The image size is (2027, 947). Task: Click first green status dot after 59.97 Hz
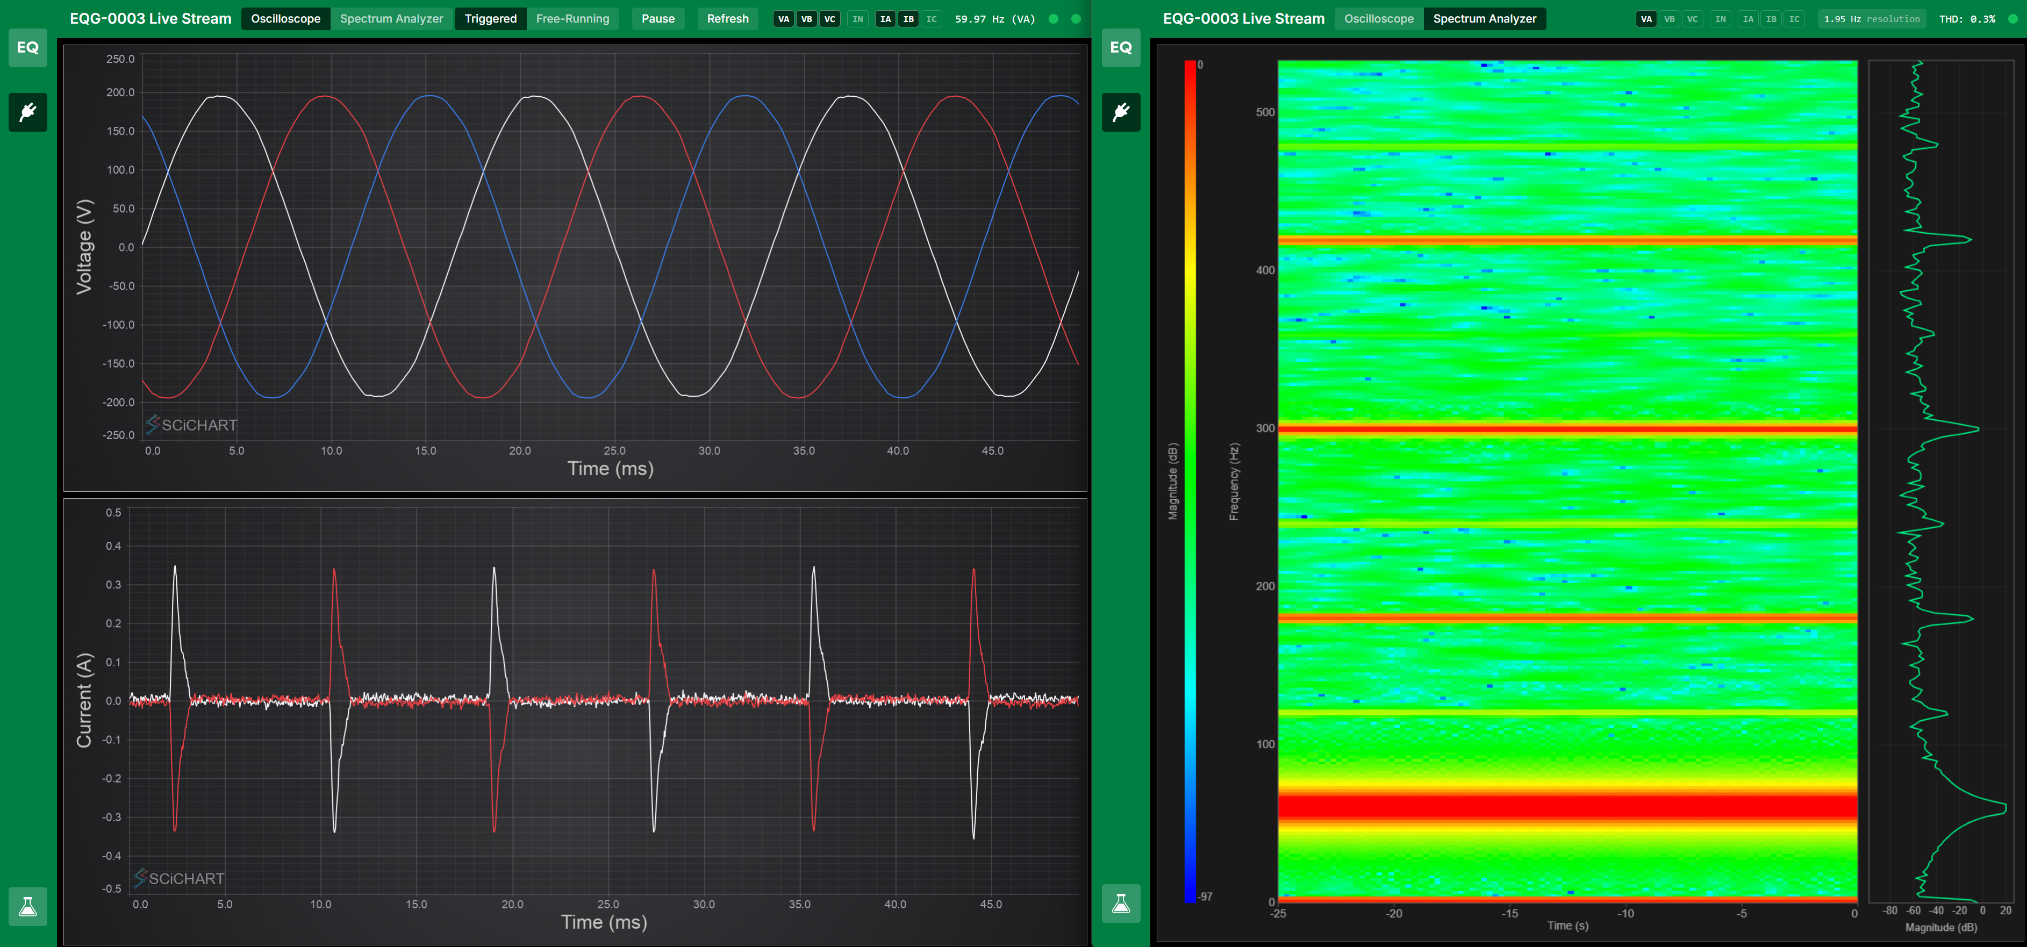pos(1053,19)
